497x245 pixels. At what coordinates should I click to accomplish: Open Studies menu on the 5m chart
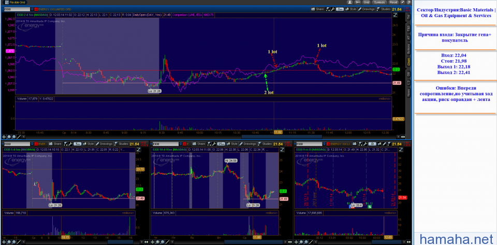(121, 144)
